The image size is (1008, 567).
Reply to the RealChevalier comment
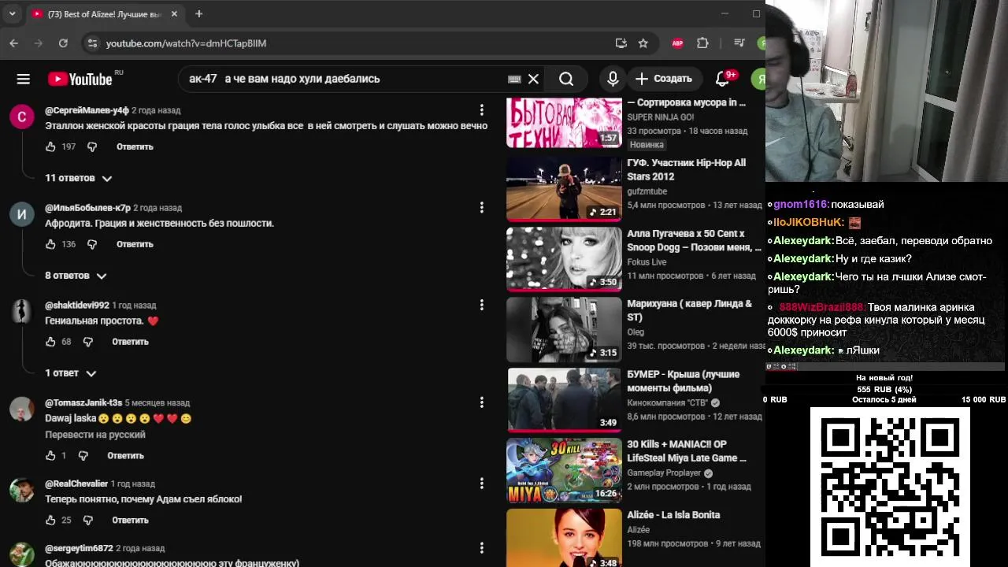pos(130,520)
